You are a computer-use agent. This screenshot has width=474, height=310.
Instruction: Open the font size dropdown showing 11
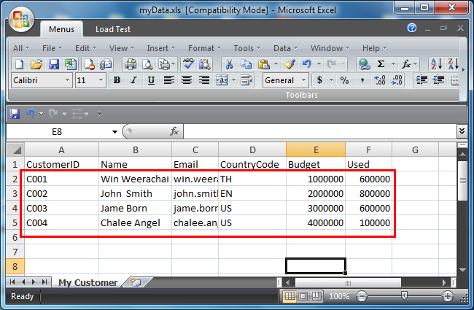click(x=101, y=80)
